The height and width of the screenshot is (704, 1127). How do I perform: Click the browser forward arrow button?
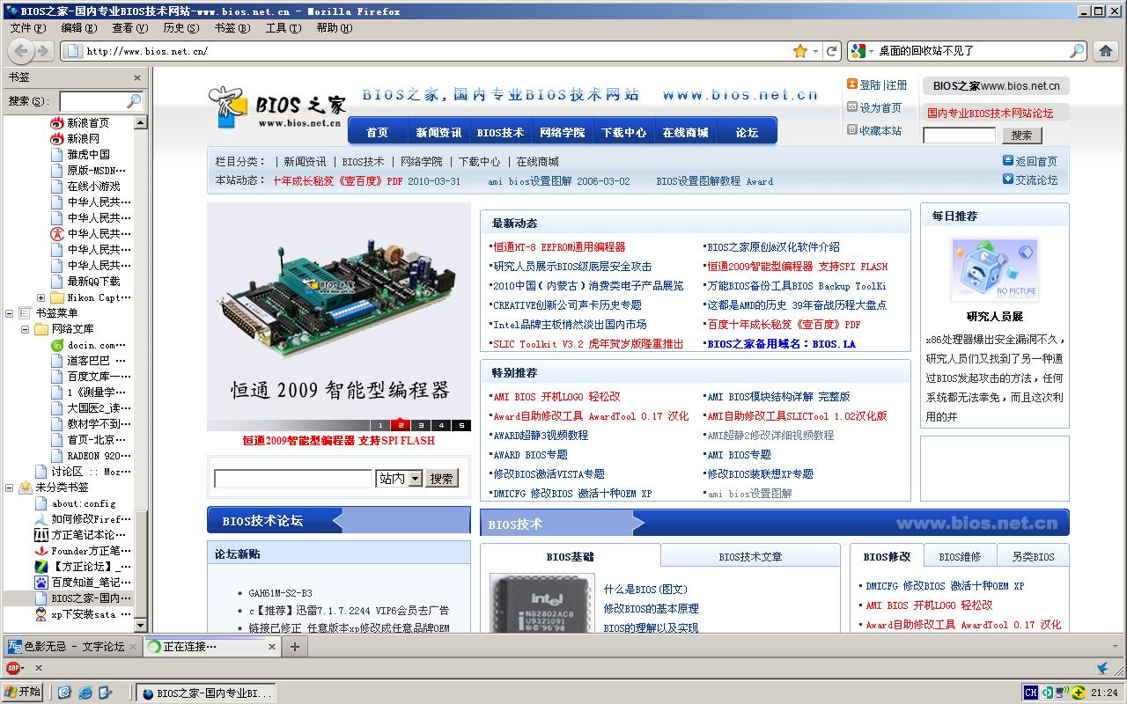pyautogui.click(x=43, y=51)
